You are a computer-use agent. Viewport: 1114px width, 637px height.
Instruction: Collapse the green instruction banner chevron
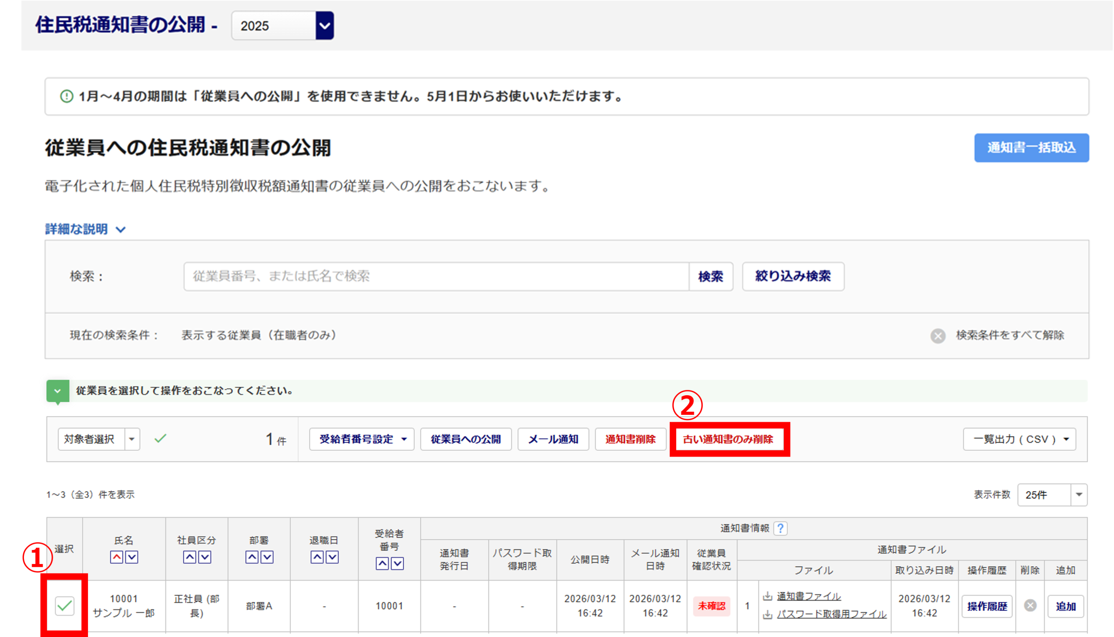point(57,391)
